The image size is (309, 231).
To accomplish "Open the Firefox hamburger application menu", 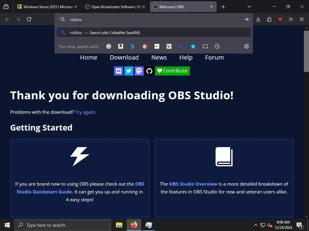I will coord(302,19).
